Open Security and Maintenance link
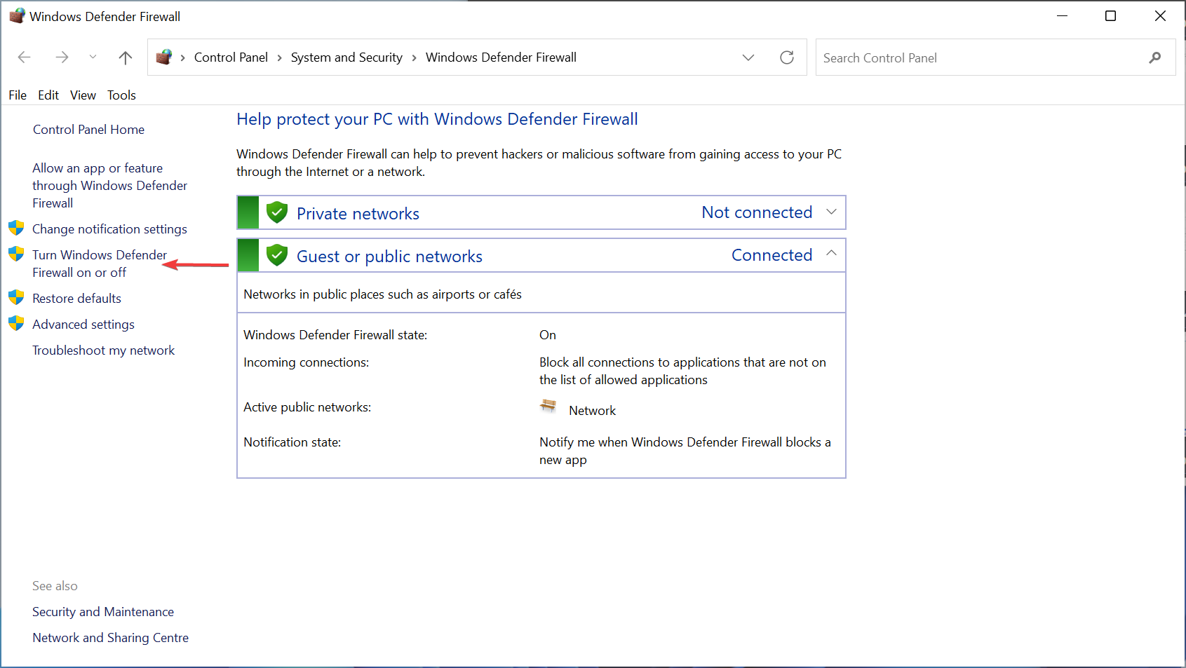Screen dimensions: 1186x668 103,612
